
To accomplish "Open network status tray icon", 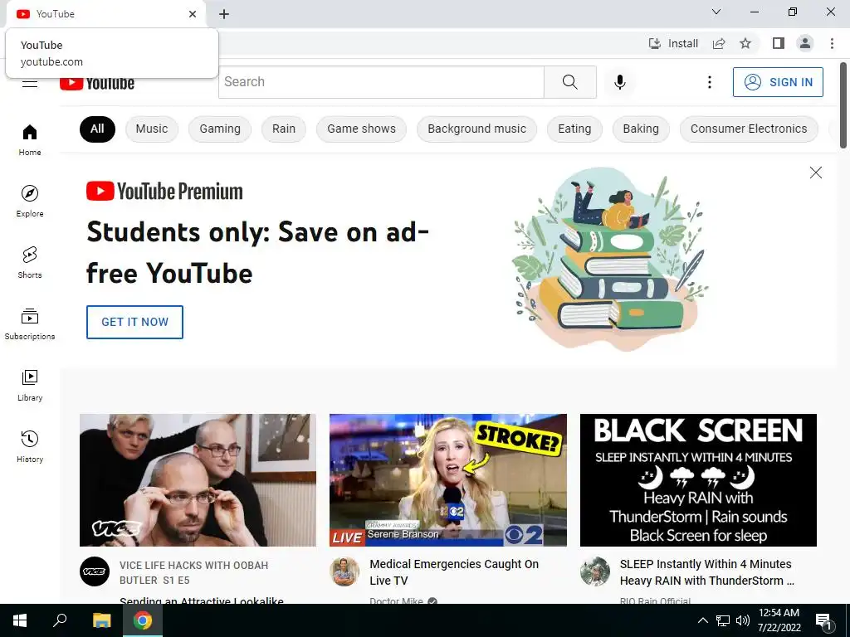I will [723, 620].
